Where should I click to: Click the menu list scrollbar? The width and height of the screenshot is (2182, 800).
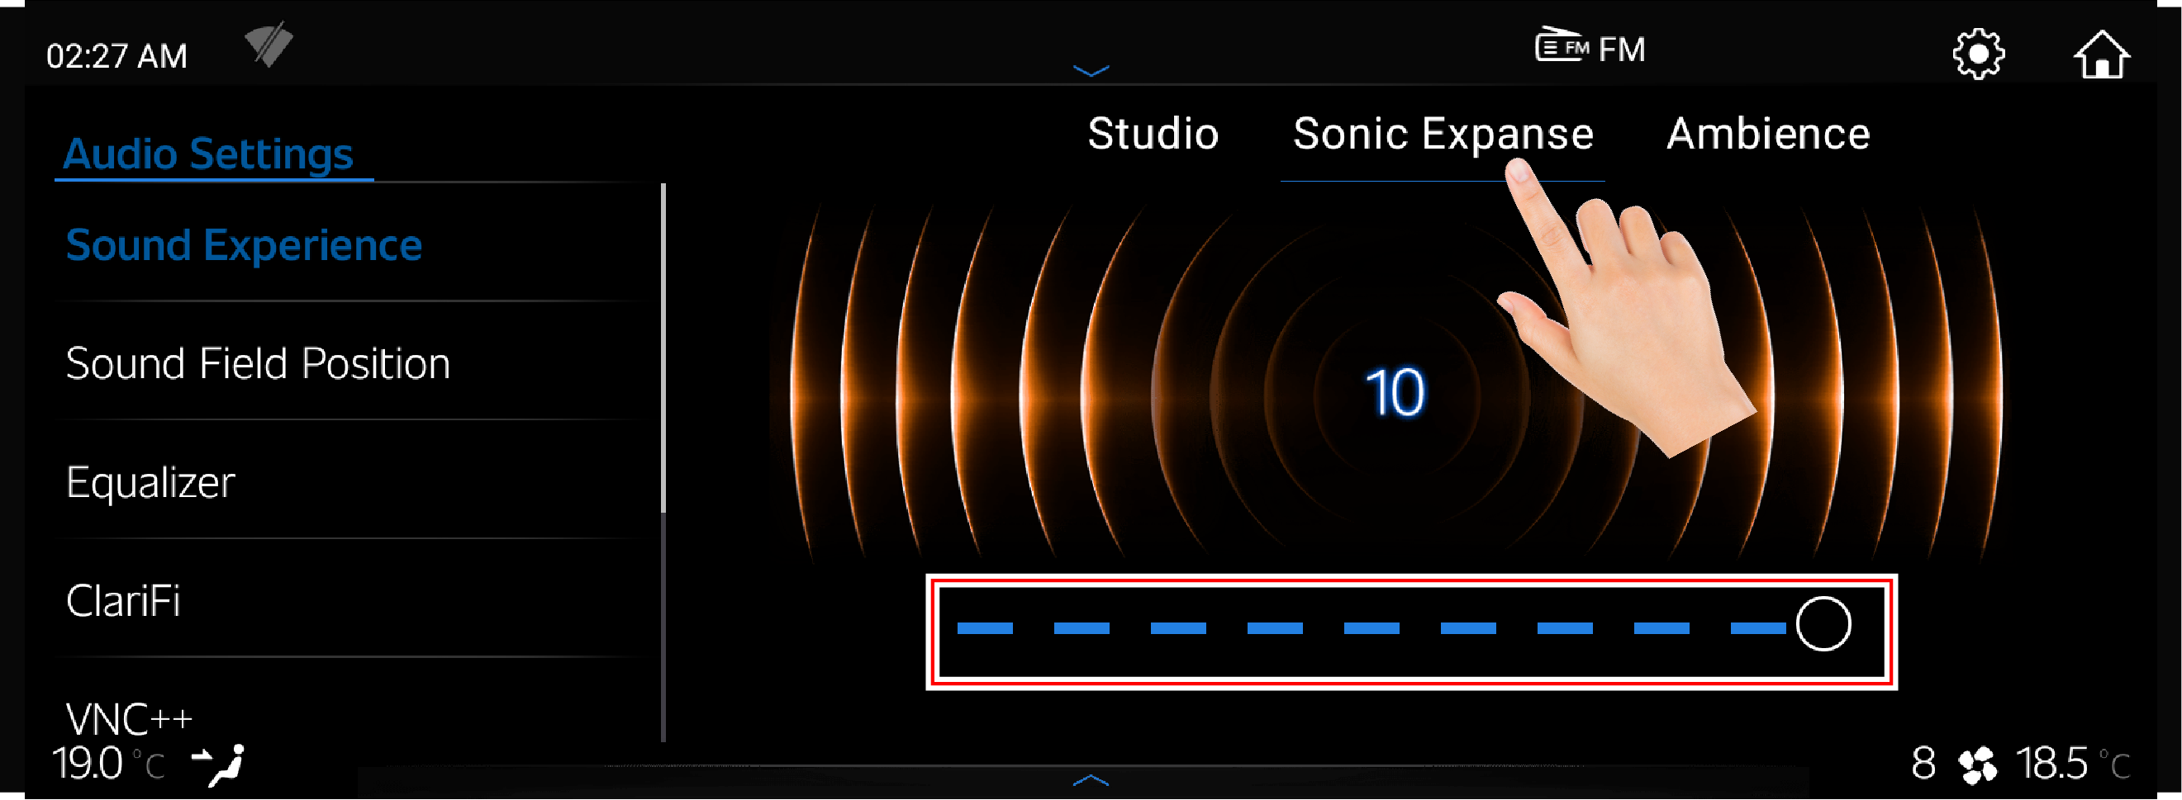663,462
